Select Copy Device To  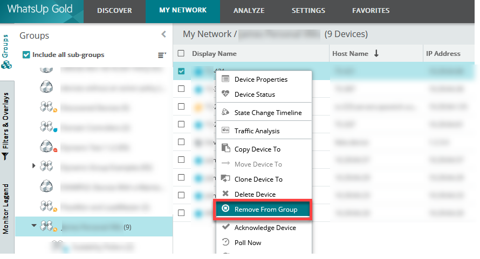pyautogui.click(x=264, y=149)
